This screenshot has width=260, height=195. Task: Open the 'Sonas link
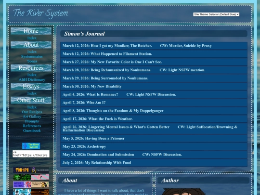[x=32, y=61]
